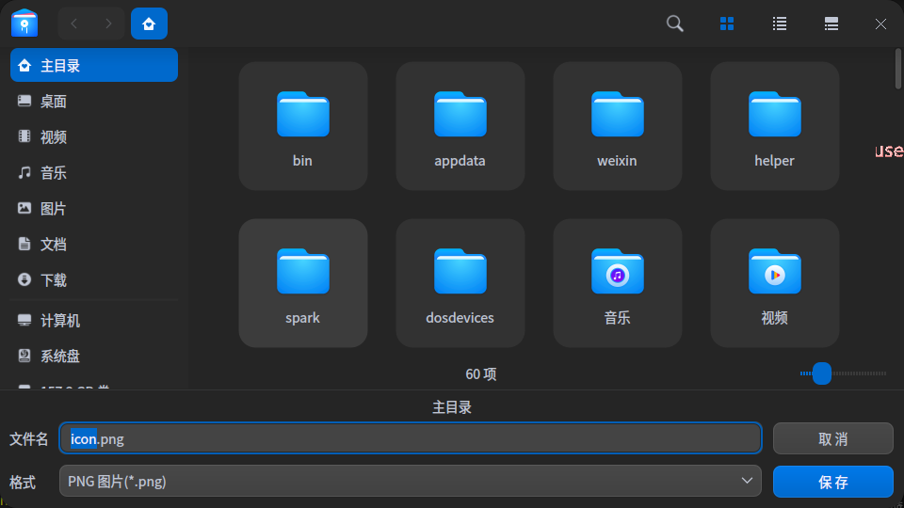Open 系统盘 in the sidebar
The image size is (904, 508).
(x=60, y=357)
